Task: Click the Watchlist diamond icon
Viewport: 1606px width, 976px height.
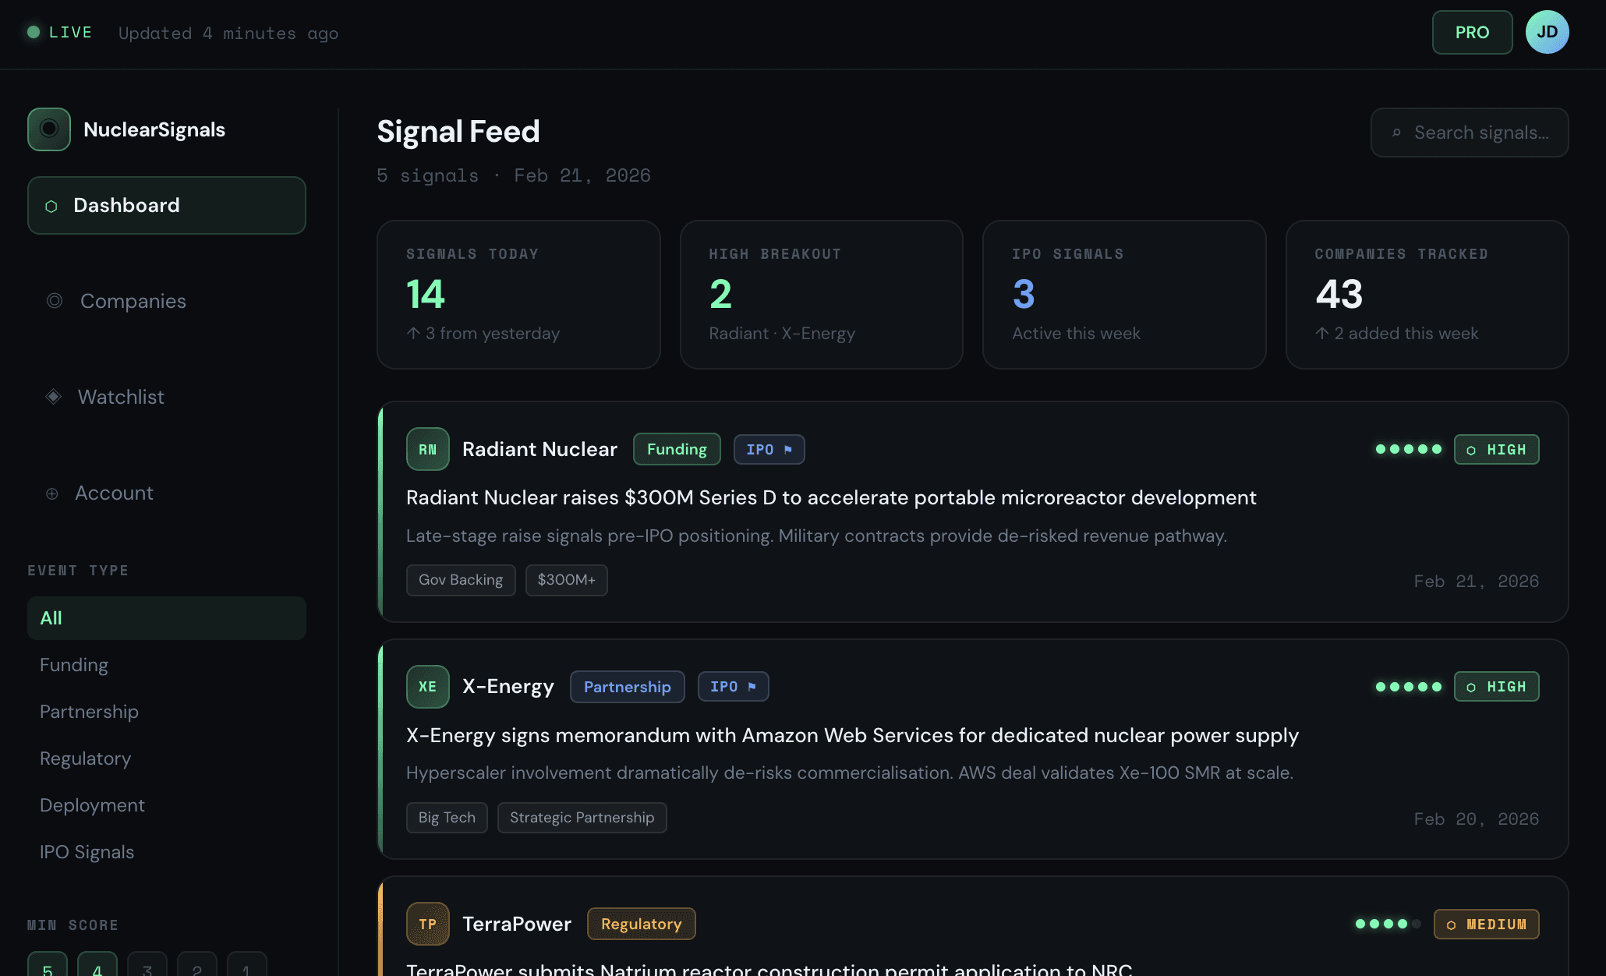Action: coord(53,396)
